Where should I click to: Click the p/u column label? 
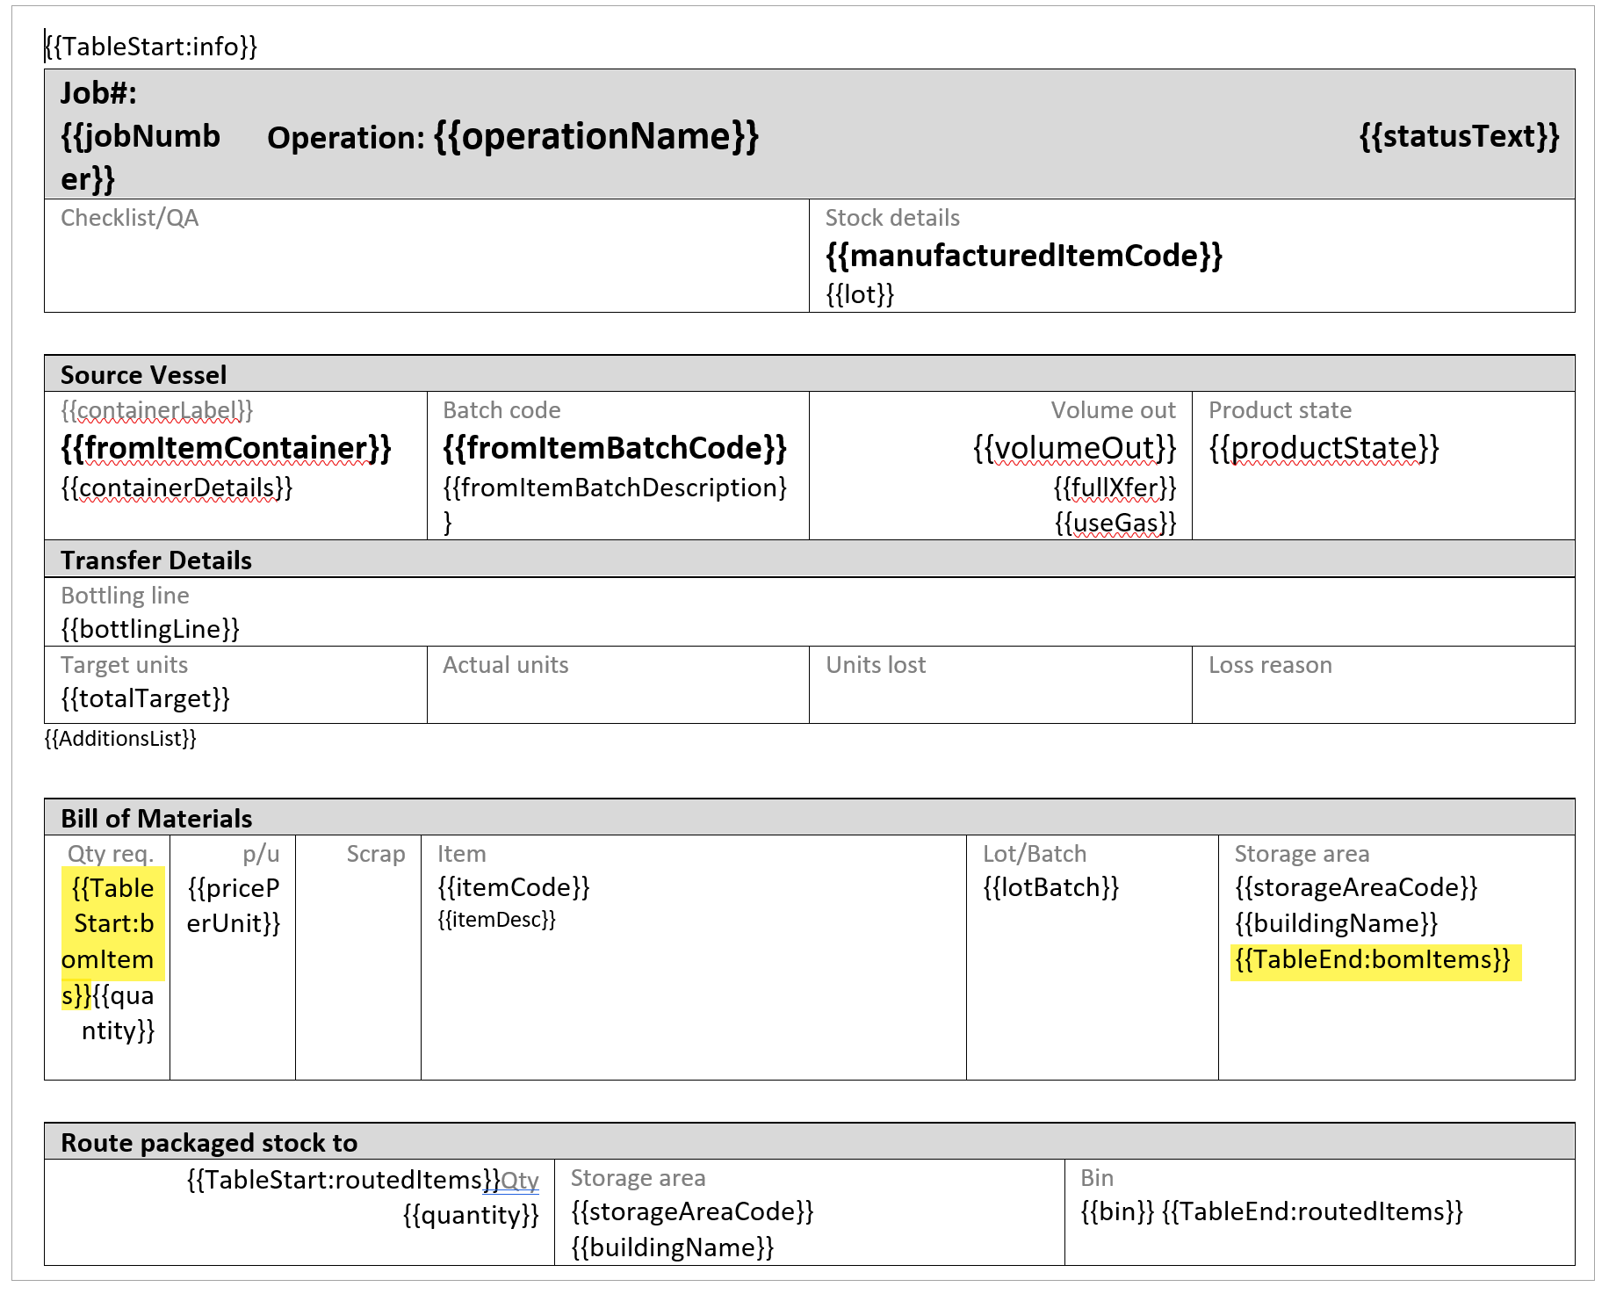(x=261, y=854)
